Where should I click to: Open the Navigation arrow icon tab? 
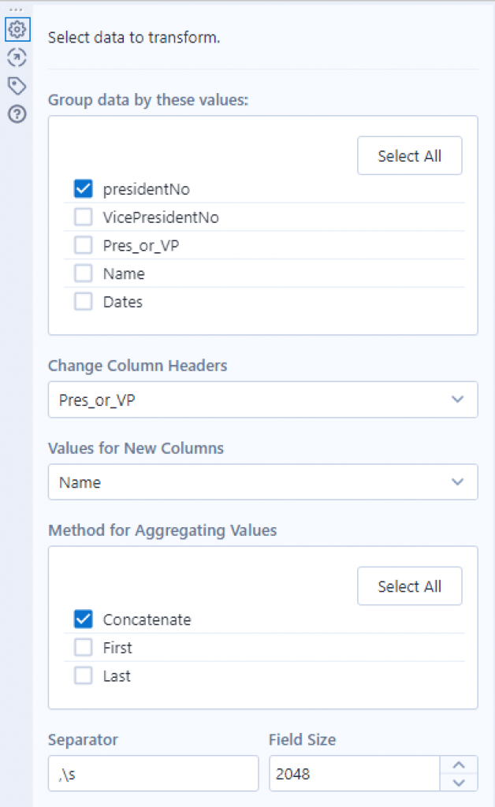17,57
